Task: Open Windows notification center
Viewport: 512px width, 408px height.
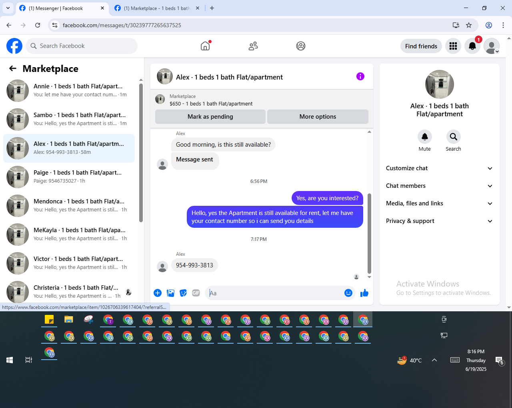Action: (x=500, y=360)
